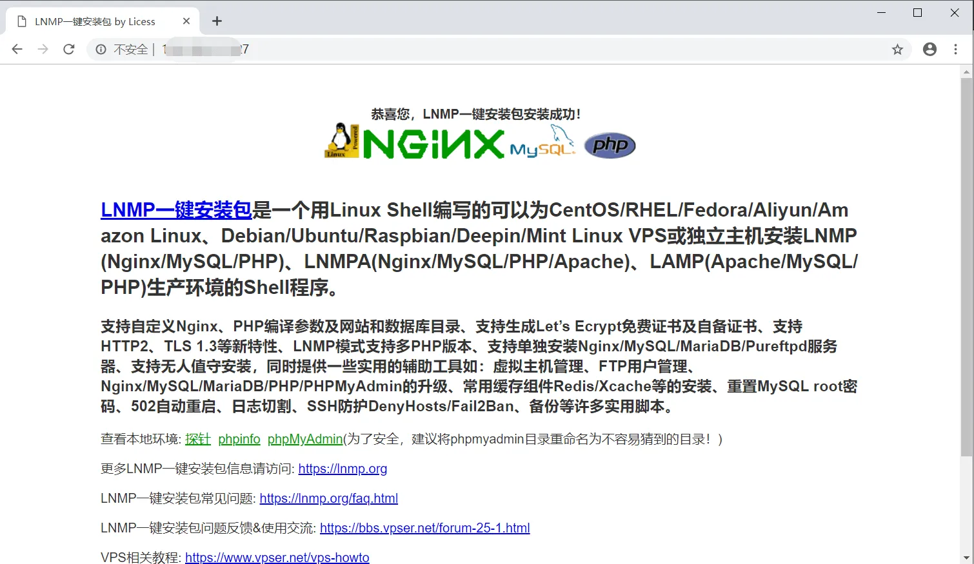Reload the page with refresh icon
Image resolution: width=974 pixels, height=564 pixels.
pyautogui.click(x=69, y=50)
